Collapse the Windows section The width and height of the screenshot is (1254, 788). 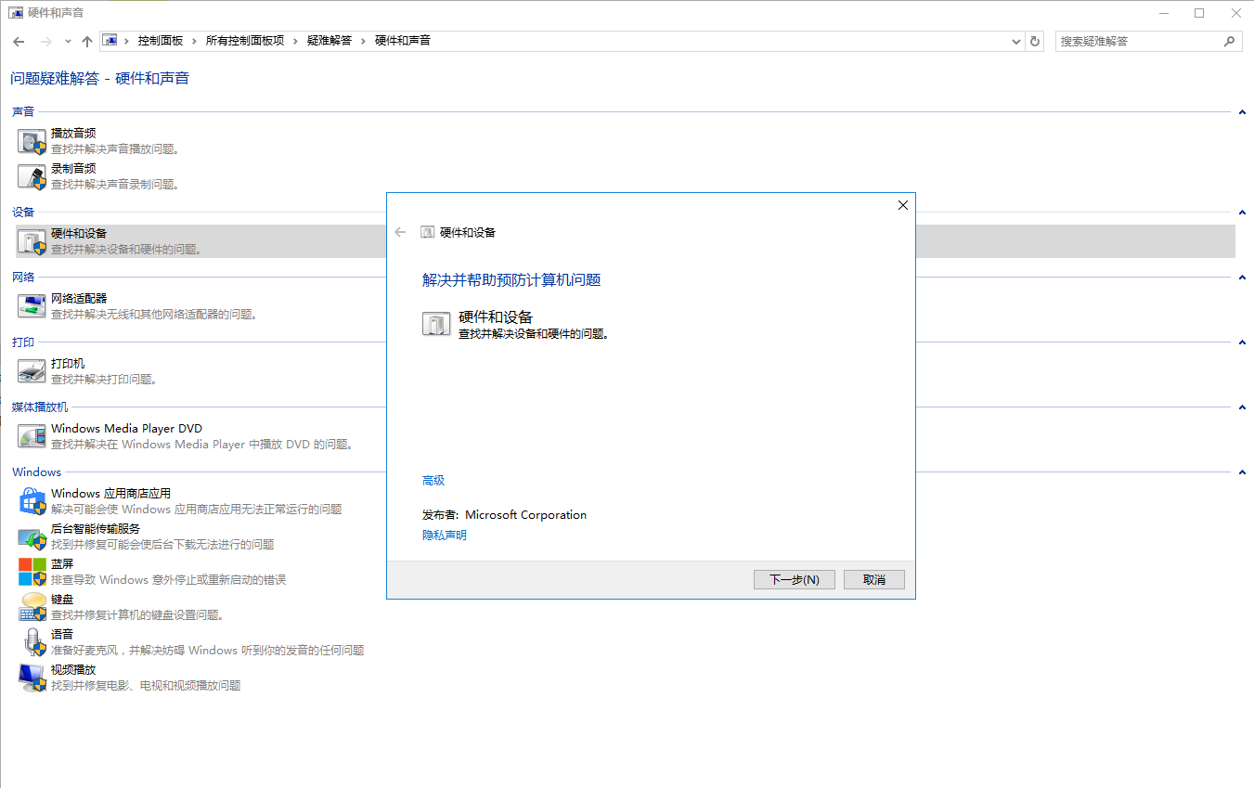point(1242,472)
